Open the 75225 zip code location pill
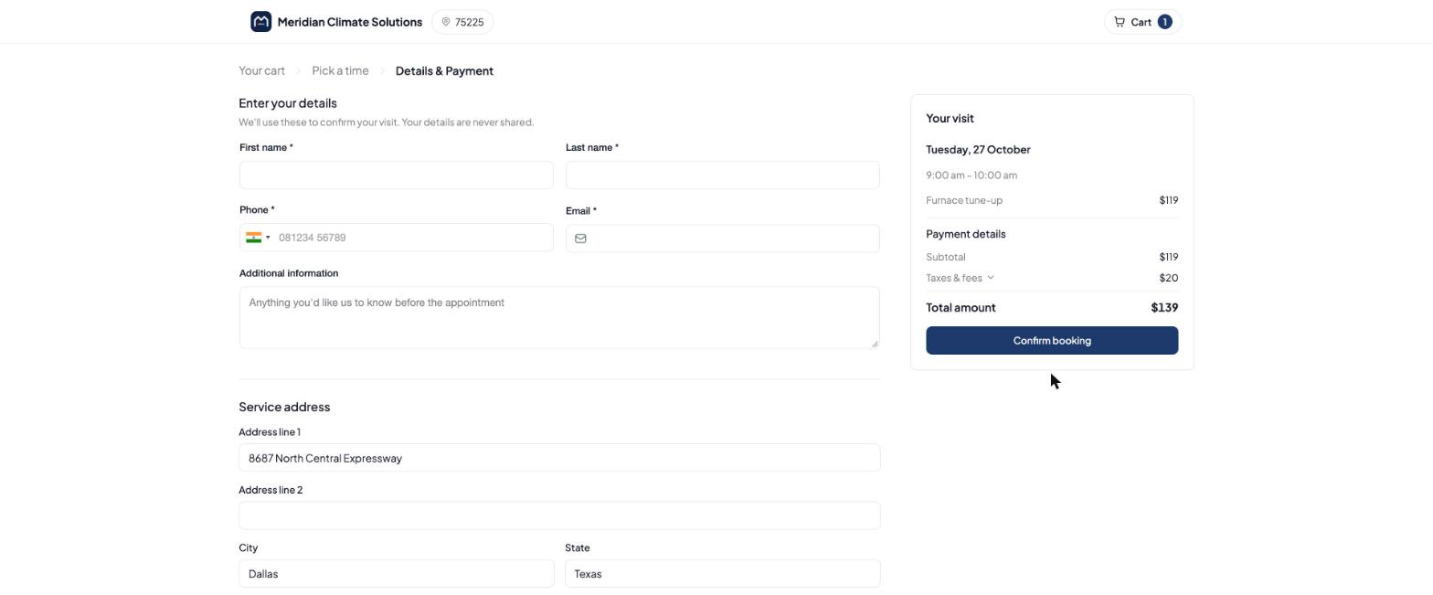This screenshot has width=1433, height=595. click(462, 22)
